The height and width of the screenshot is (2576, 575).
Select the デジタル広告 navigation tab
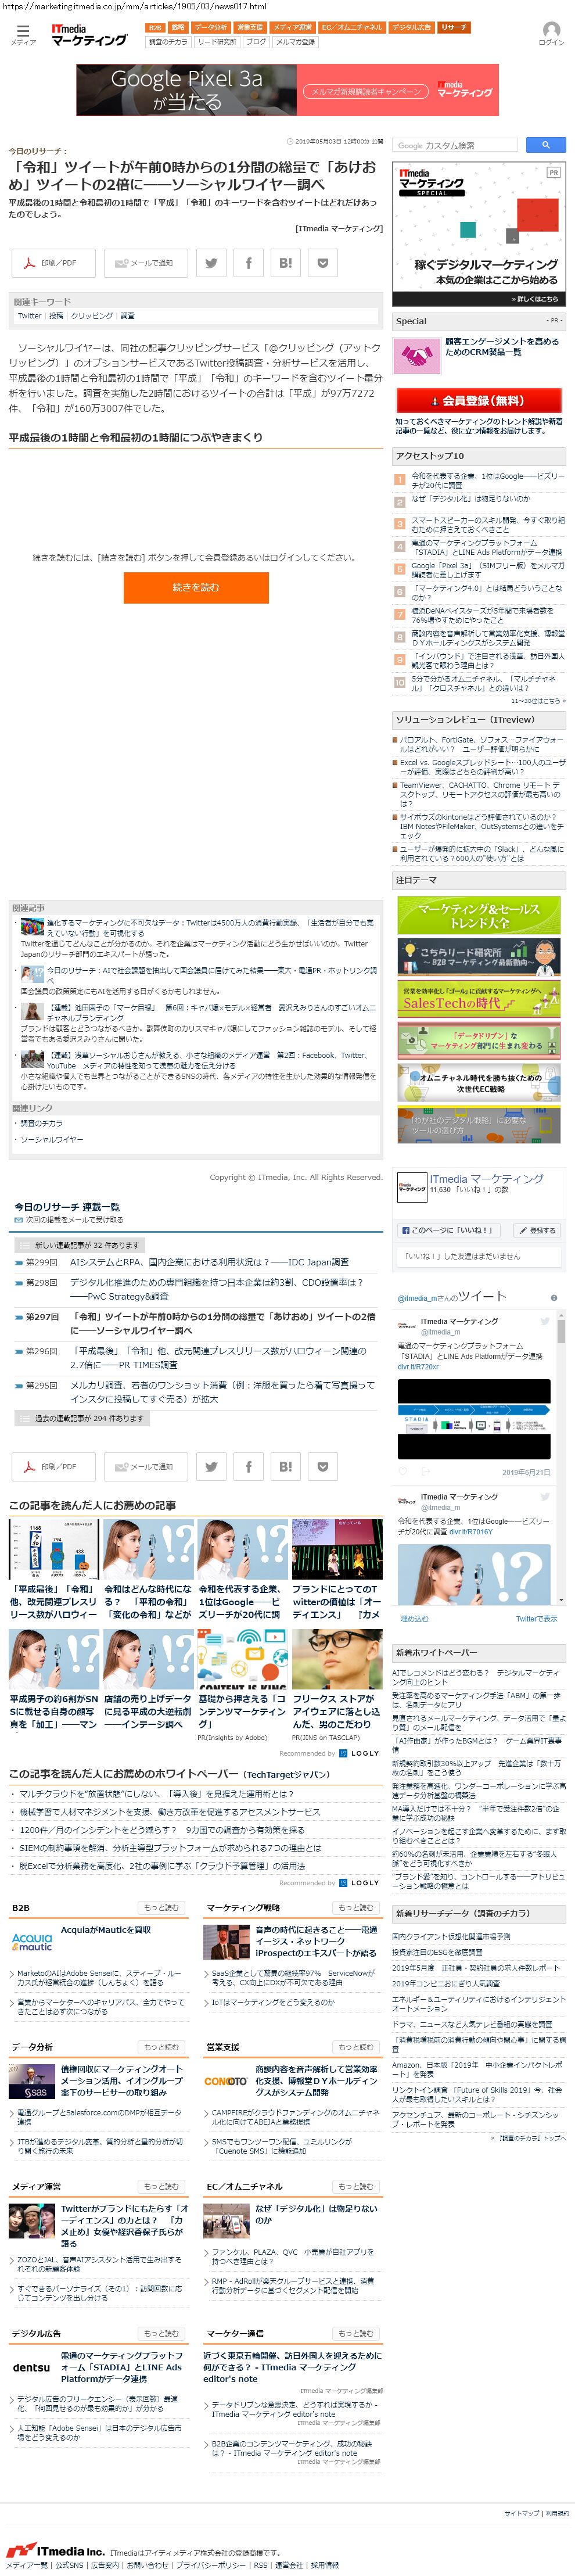pyautogui.click(x=411, y=28)
